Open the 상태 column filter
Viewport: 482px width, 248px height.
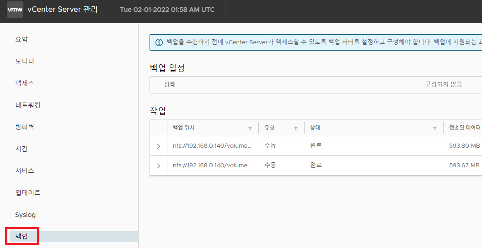(x=434, y=128)
